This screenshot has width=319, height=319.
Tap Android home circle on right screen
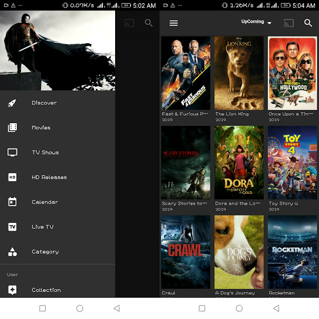pos(239,308)
